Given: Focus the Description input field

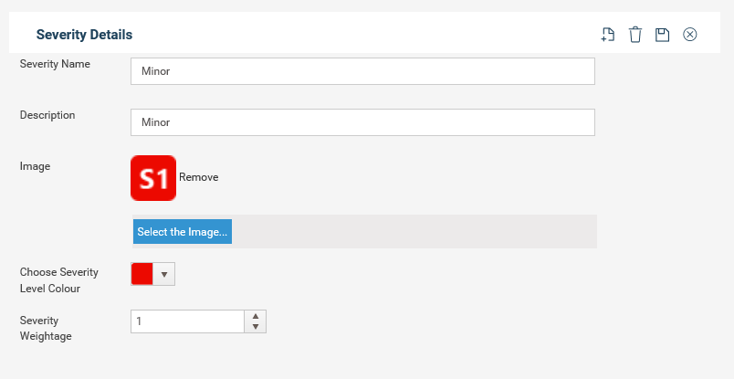Looking at the screenshot, I should [x=362, y=122].
